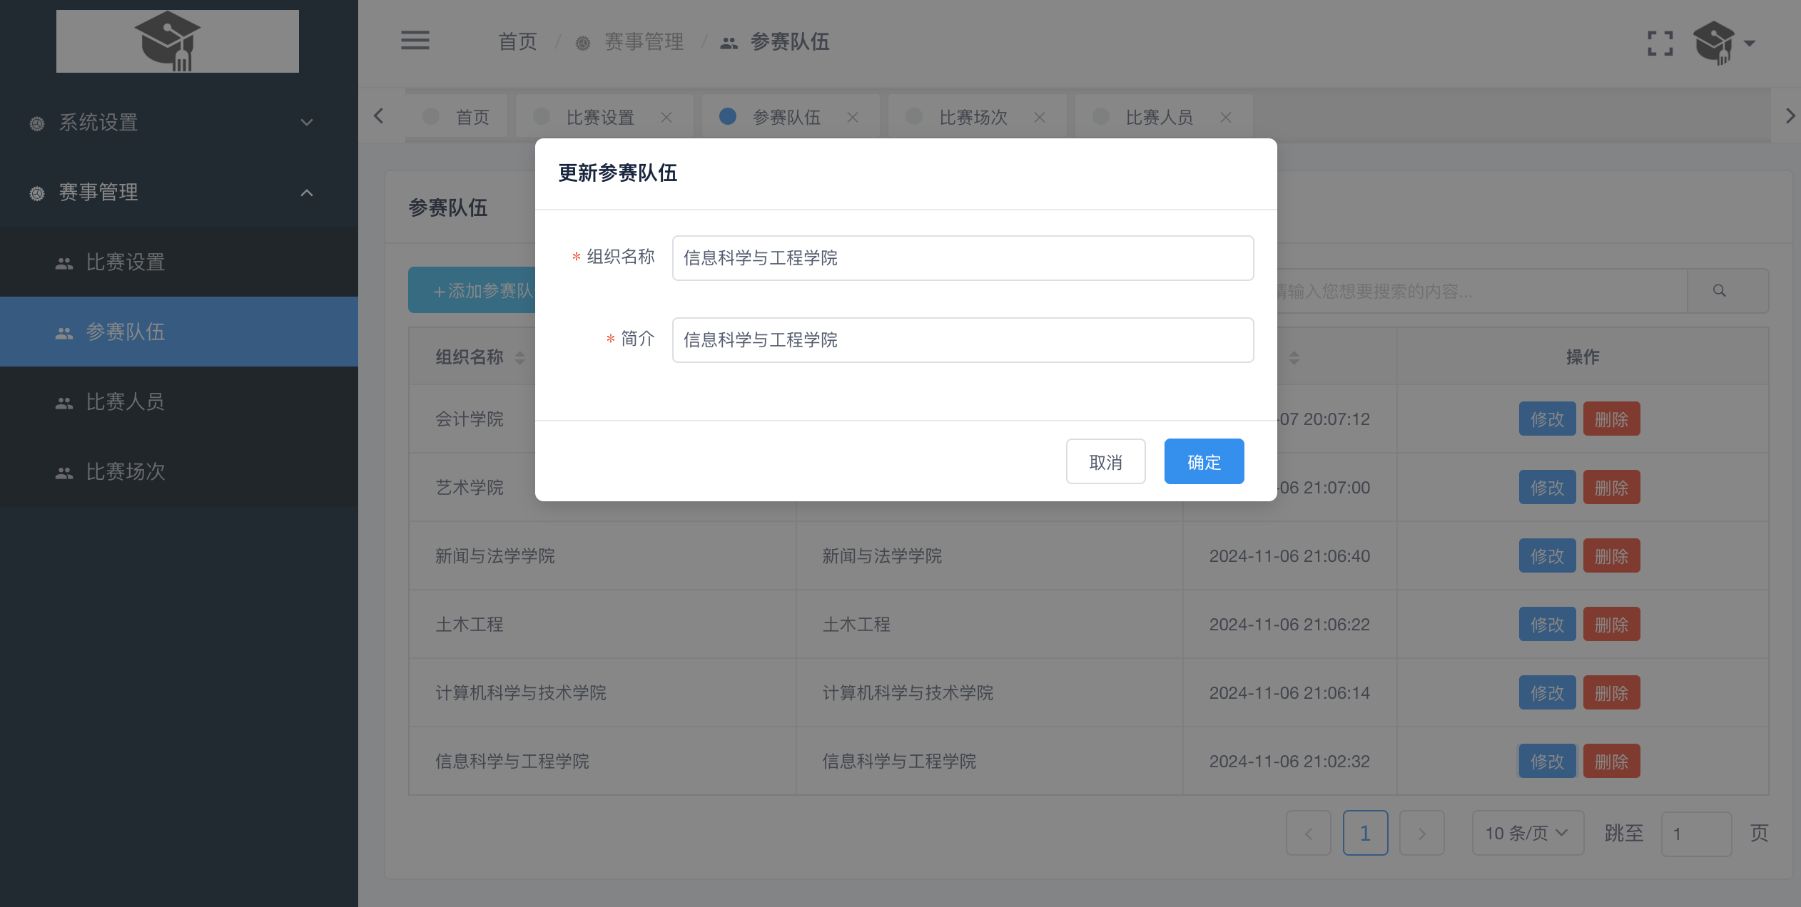Click 修改 for 新闻与法学学院 row
Viewport: 1801px width, 907px height.
pyautogui.click(x=1547, y=555)
